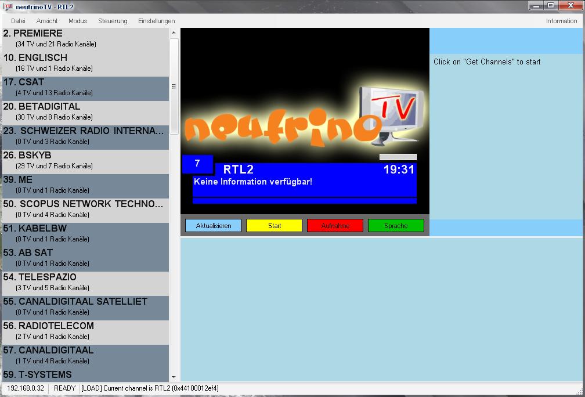Select the 26. BSKYB provider
This screenshot has height=397, width=585.
85,162
